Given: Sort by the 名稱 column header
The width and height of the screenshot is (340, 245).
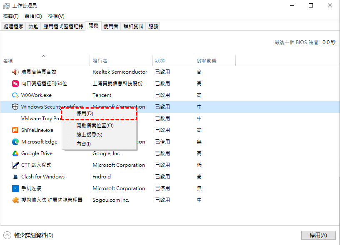Looking at the screenshot, I should click(45, 61).
